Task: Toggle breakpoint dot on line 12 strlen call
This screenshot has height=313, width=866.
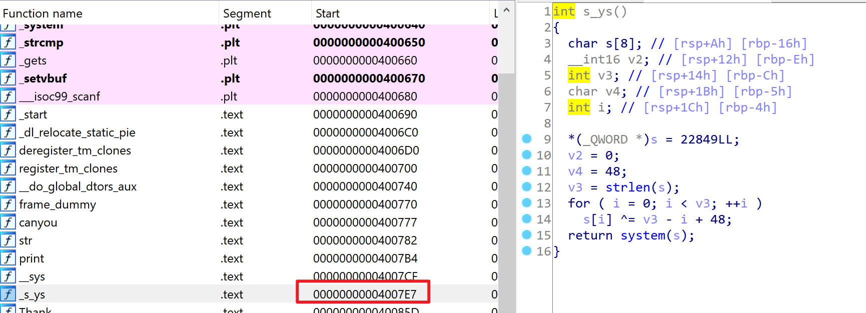Action: (x=526, y=186)
